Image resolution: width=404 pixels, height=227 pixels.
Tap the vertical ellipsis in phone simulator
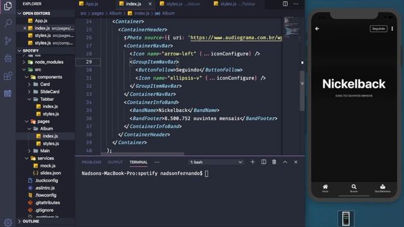tap(392, 28)
